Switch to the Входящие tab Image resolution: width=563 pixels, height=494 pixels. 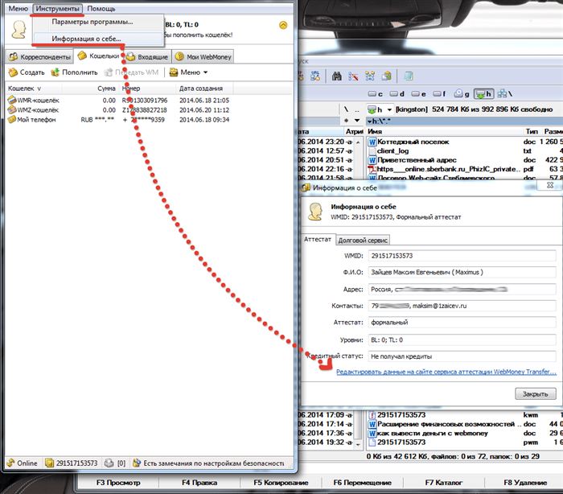click(147, 57)
